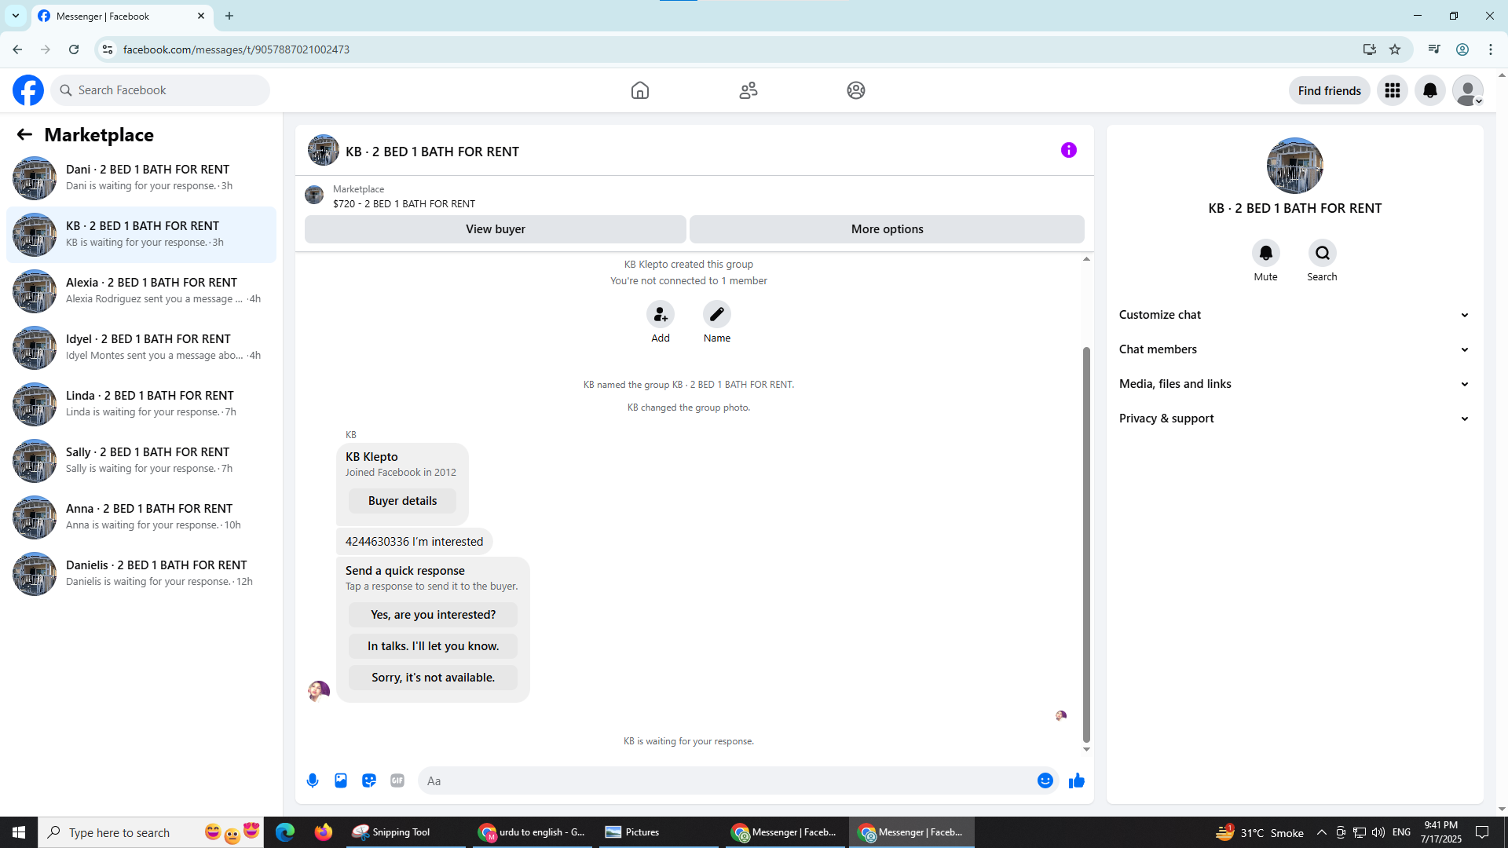1508x848 pixels.
Task: Attach a file with the photo icon
Action: click(341, 780)
